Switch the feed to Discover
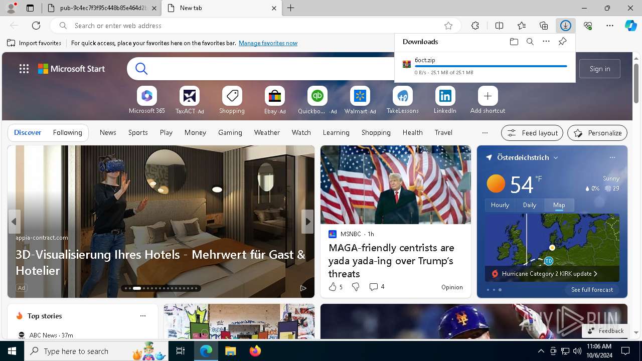 point(28,132)
